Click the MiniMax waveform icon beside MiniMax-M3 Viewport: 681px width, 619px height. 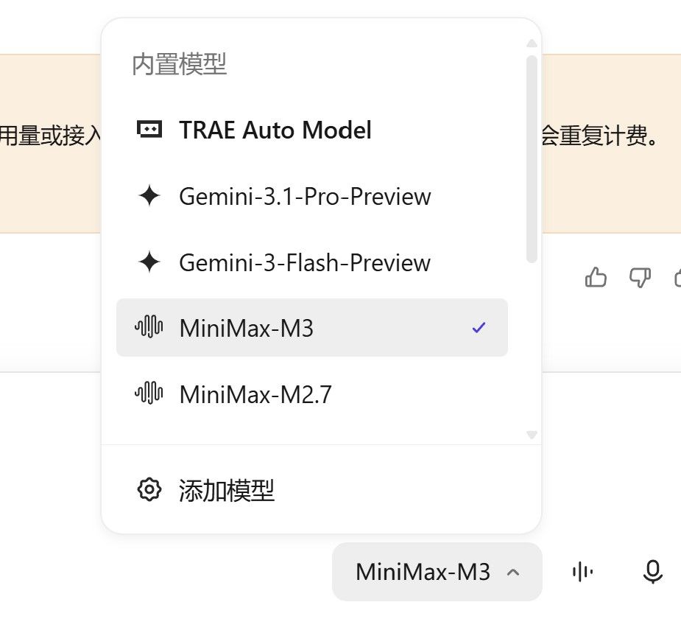[x=149, y=327]
